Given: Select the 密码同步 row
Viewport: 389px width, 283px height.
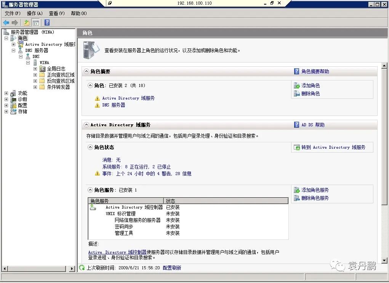Looking at the screenshot, I should point(188,227).
